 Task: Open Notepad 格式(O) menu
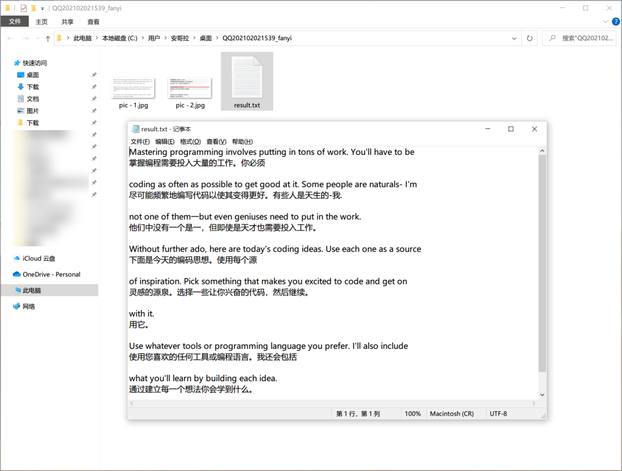point(191,142)
